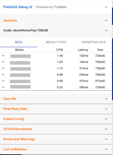Collapse the dcomHomeTop-728x90 code section
The height and width of the screenshot is (155, 113).
106,30
